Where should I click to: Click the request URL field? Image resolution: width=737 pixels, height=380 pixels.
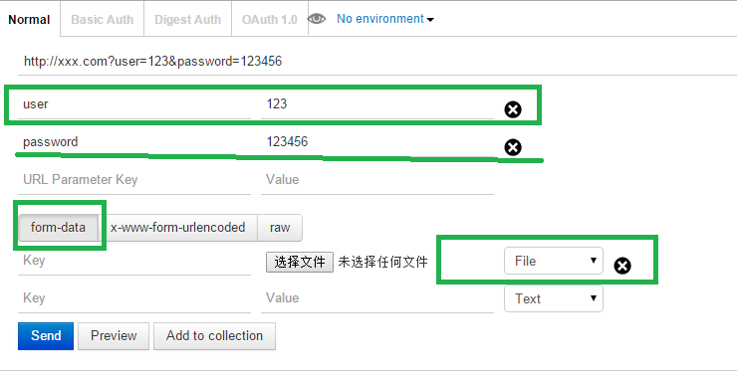(376, 62)
